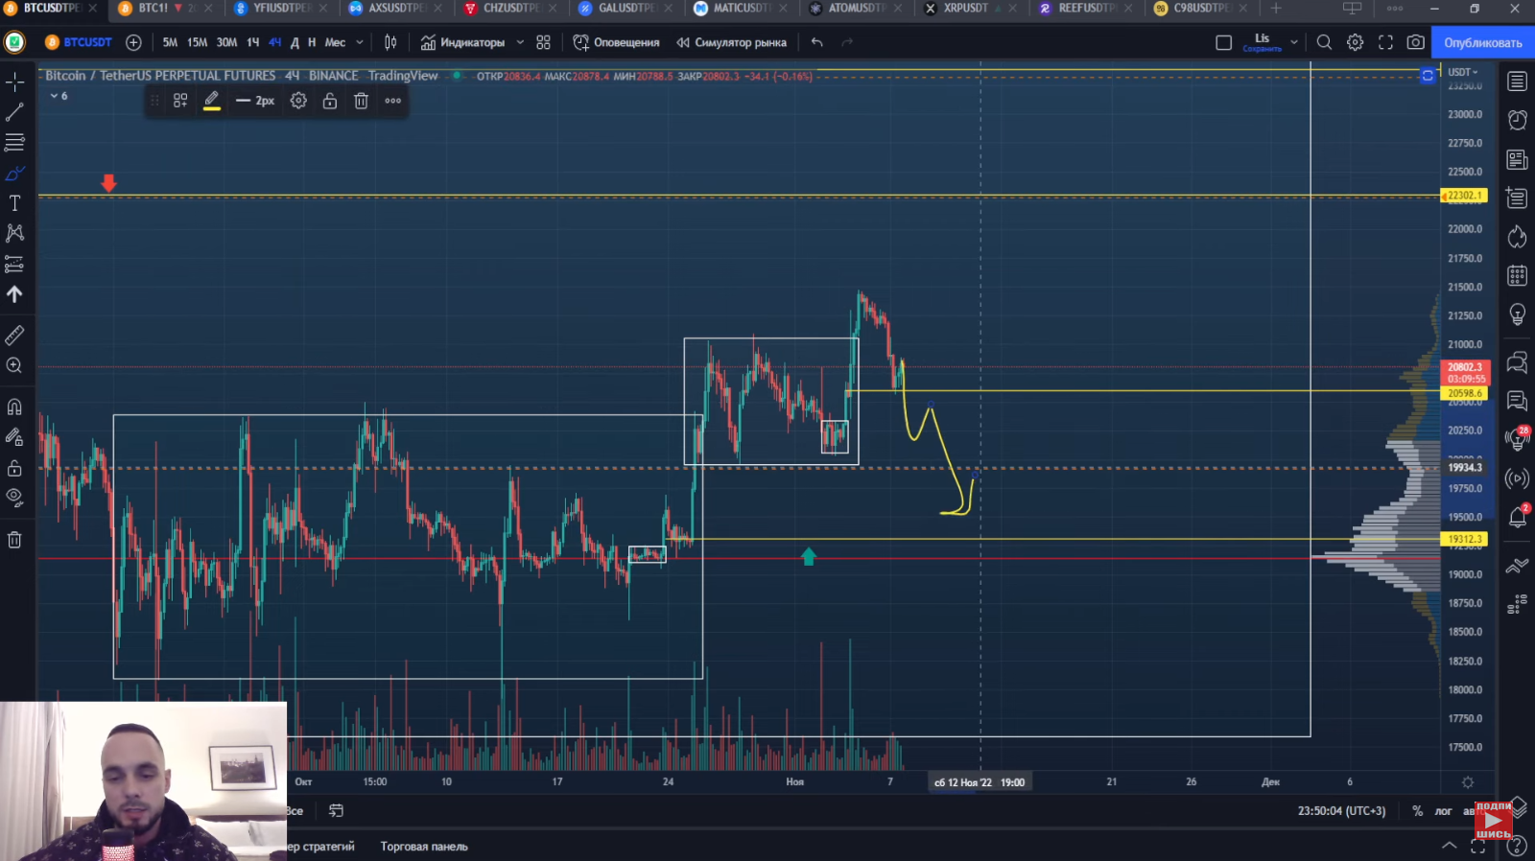
Task: Open the yellow line color picker
Action: pos(212,101)
